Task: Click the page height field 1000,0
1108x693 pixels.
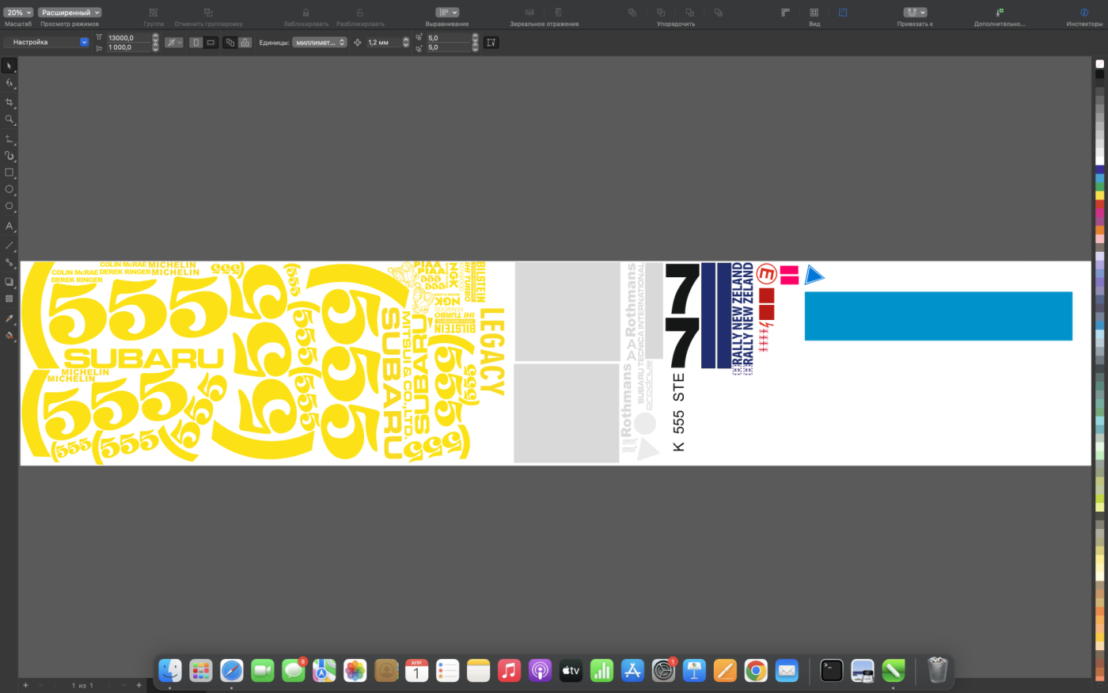Action: (129, 48)
